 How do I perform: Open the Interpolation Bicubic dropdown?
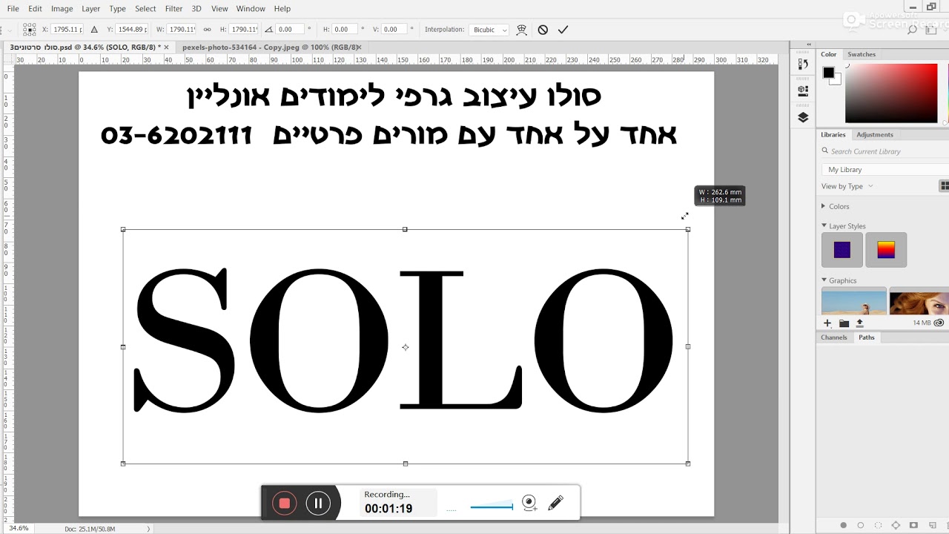490,30
